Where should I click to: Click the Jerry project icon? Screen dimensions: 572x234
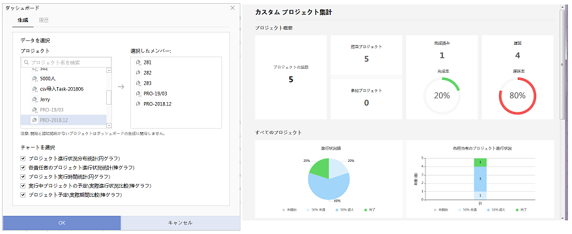click(x=35, y=99)
